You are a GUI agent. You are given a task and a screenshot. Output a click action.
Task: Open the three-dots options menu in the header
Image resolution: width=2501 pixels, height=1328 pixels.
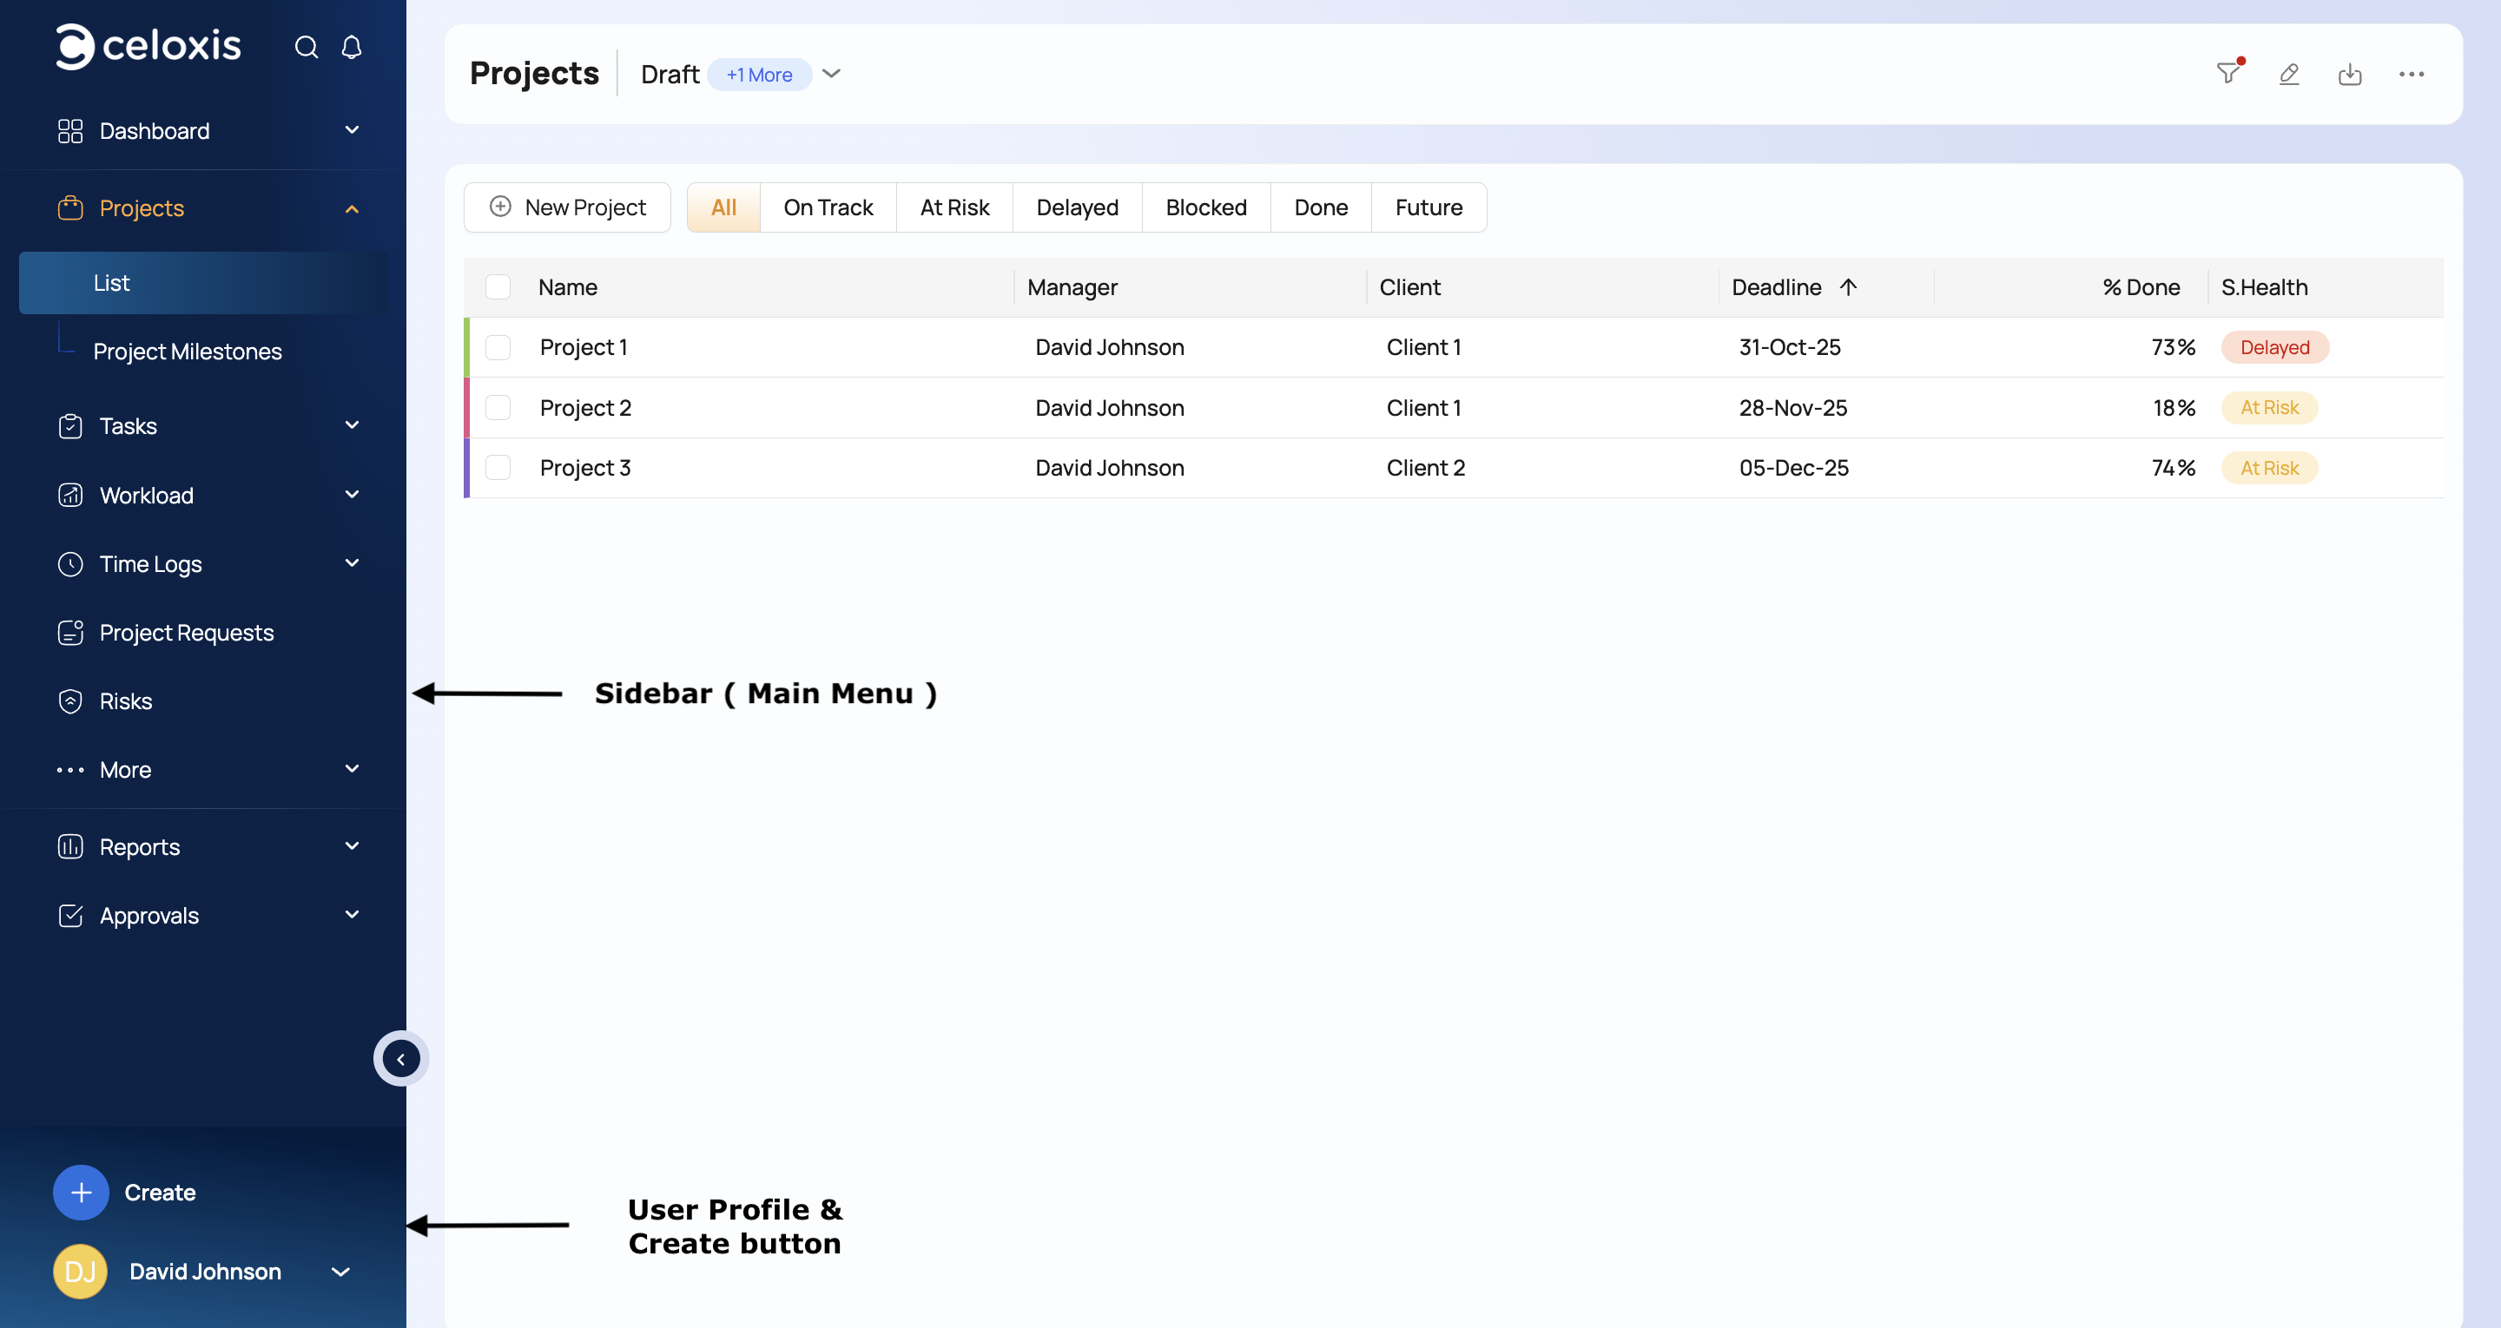point(2411,74)
